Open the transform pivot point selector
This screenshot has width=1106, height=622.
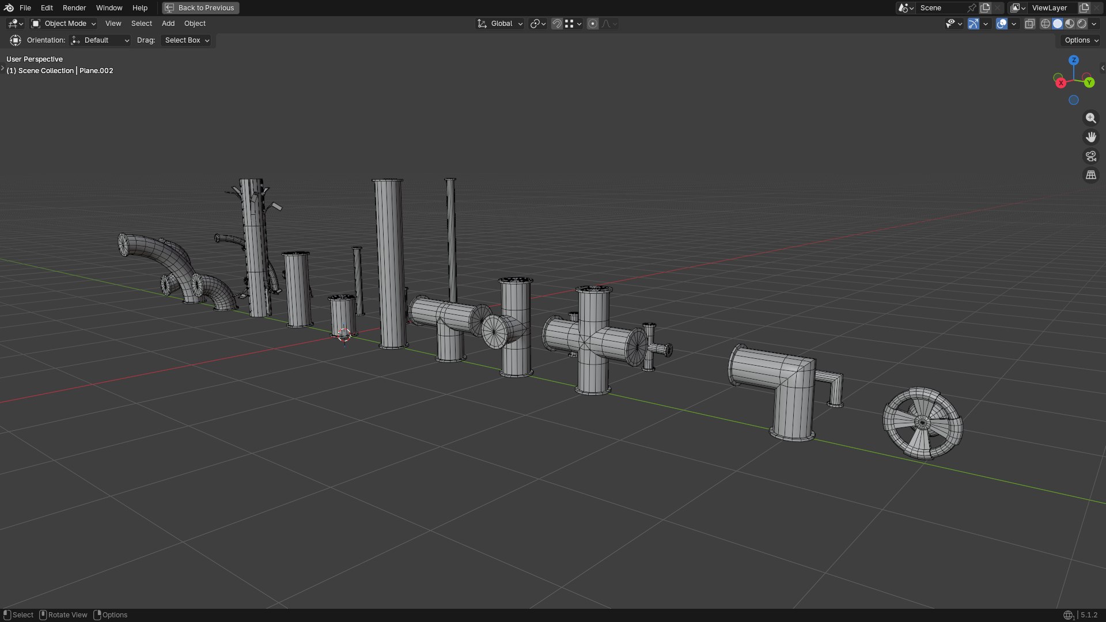(x=537, y=24)
